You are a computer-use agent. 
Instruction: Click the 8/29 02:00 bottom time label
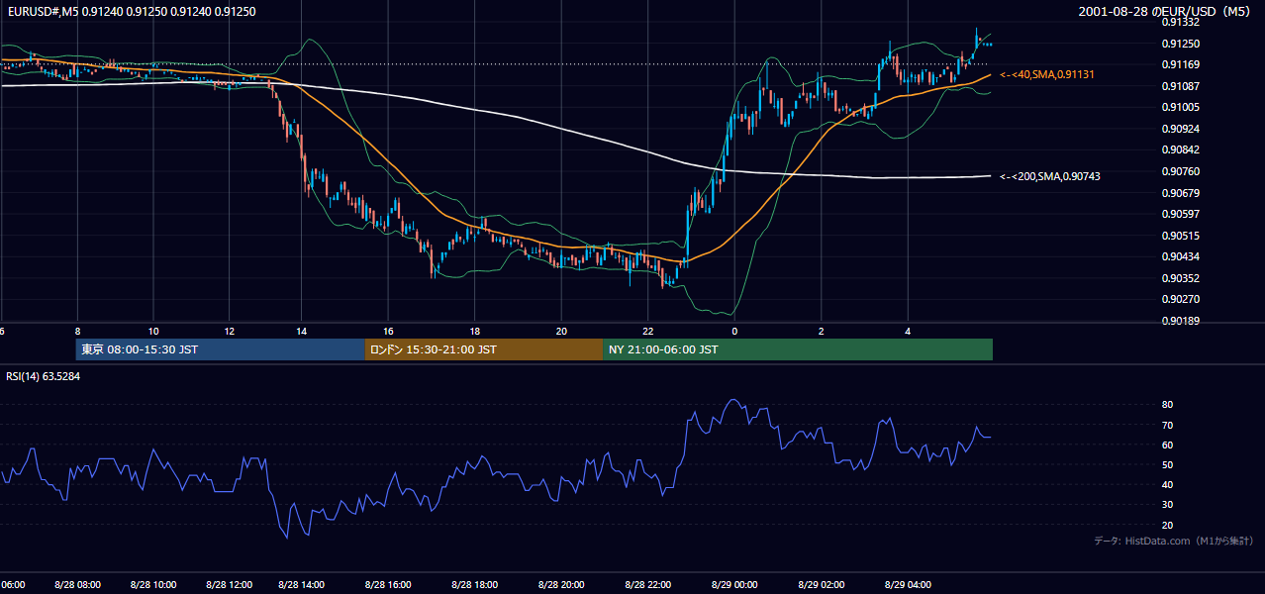(821, 585)
